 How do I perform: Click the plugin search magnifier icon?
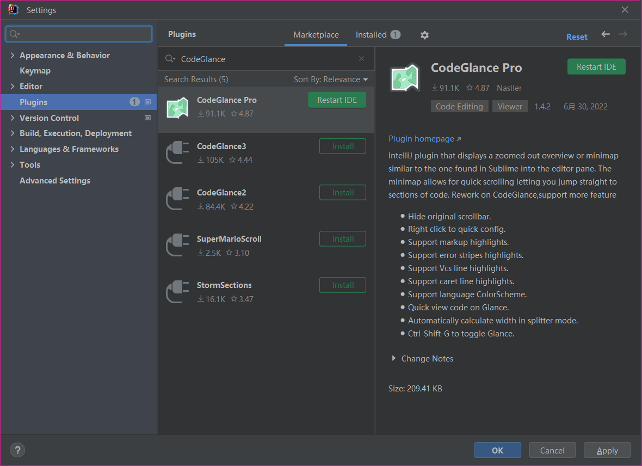pos(170,59)
